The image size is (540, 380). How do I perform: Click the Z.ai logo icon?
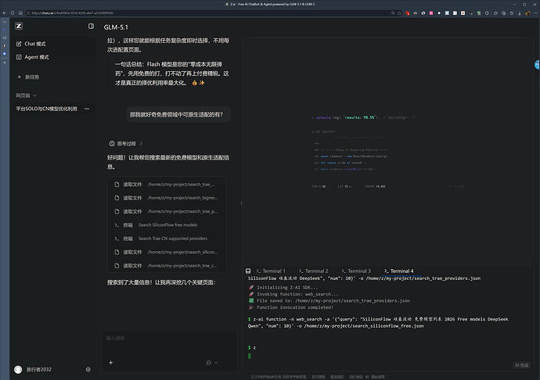(x=19, y=26)
